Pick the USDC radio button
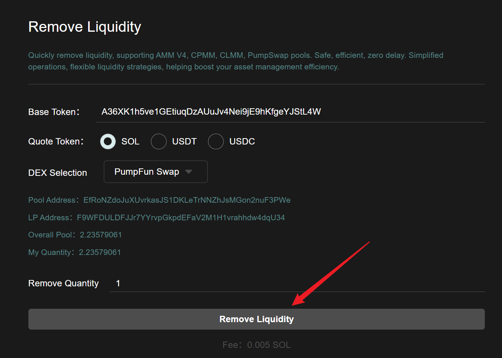 click(x=216, y=141)
